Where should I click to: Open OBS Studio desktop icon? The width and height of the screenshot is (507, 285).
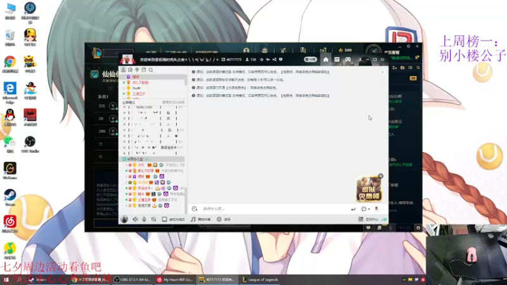[x=30, y=144]
